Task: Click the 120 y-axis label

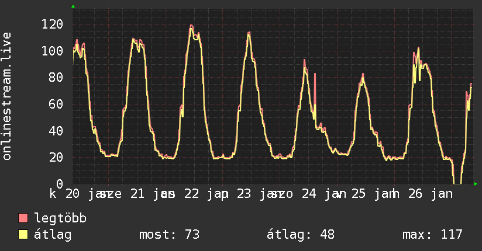Action: pyautogui.click(x=52, y=24)
